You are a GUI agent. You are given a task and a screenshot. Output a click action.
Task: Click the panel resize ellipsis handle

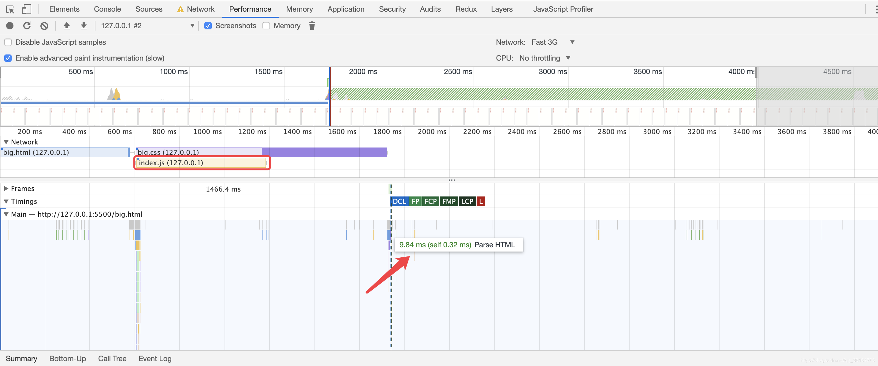point(452,180)
